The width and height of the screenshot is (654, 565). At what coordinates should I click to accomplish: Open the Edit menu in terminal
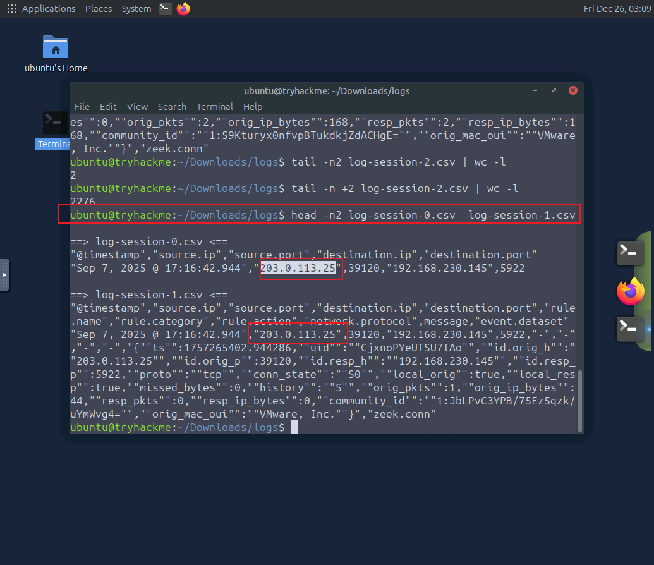pos(108,107)
